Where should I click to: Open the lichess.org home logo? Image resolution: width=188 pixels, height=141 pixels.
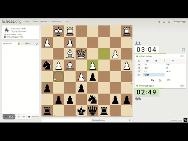(x=11, y=22)
